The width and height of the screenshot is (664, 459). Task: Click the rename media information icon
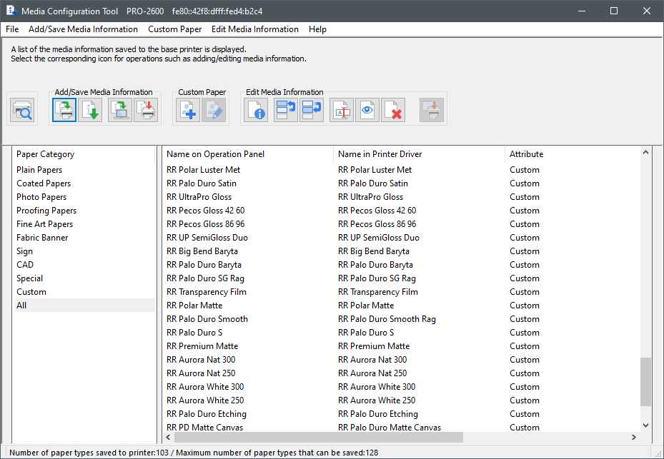pyautogui.click(x=342, y=111)
